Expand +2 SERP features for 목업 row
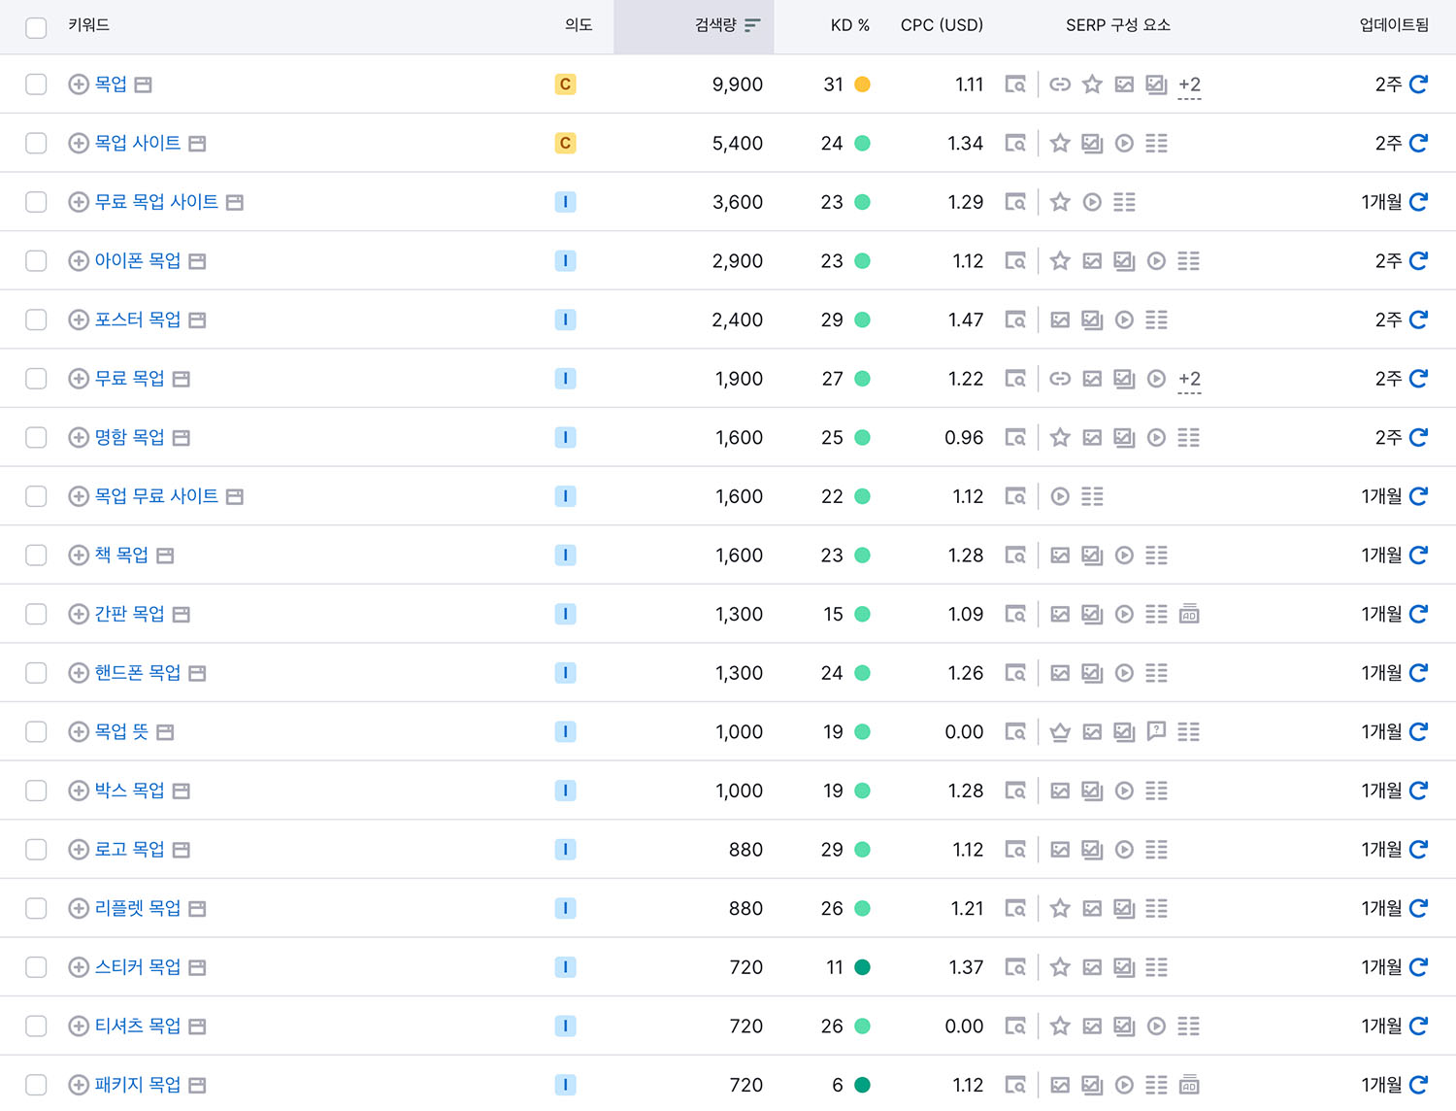Image resolution: width=1456 pixels, height=1111 pixels. point(1189,85)
